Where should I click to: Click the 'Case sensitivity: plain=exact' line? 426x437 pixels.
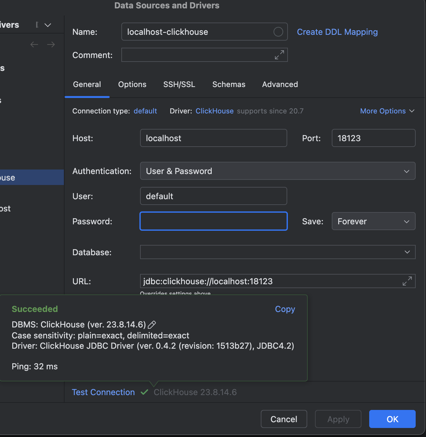pos(100,335)
